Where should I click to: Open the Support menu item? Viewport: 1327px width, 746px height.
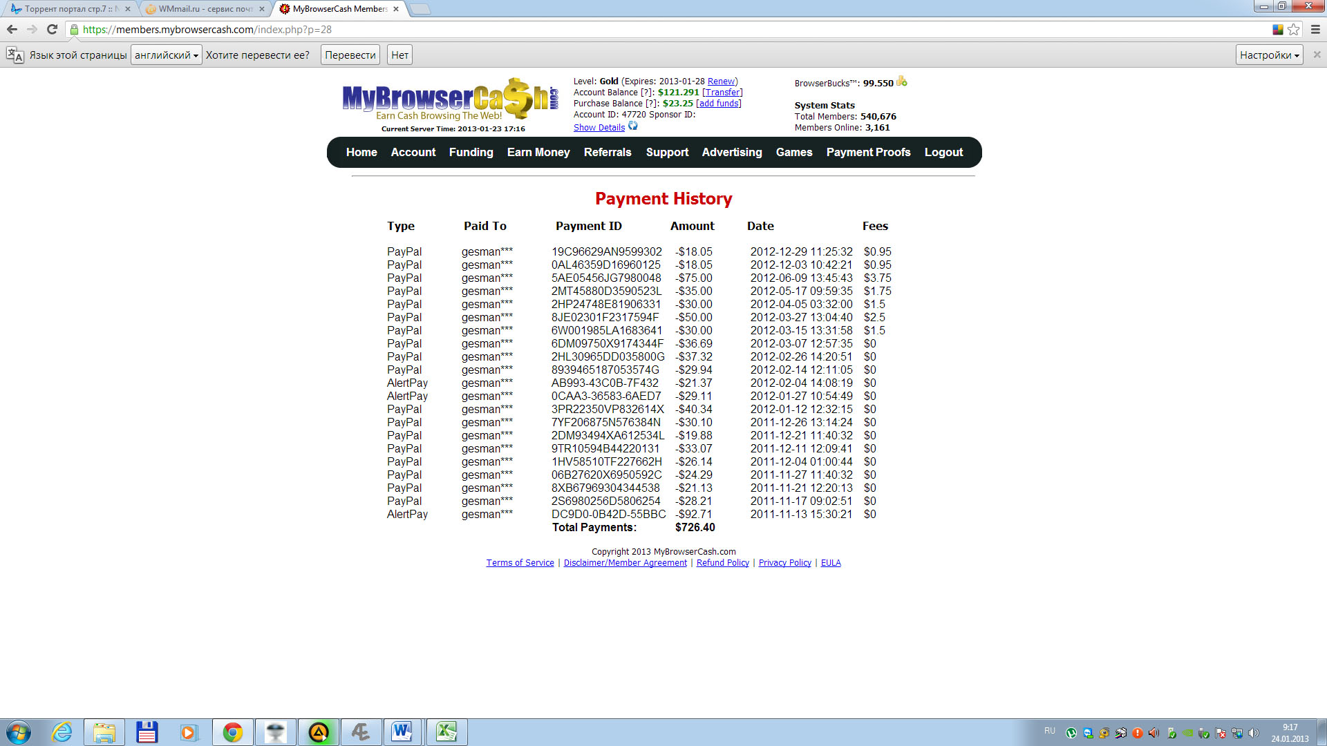[x=667, y=152]
